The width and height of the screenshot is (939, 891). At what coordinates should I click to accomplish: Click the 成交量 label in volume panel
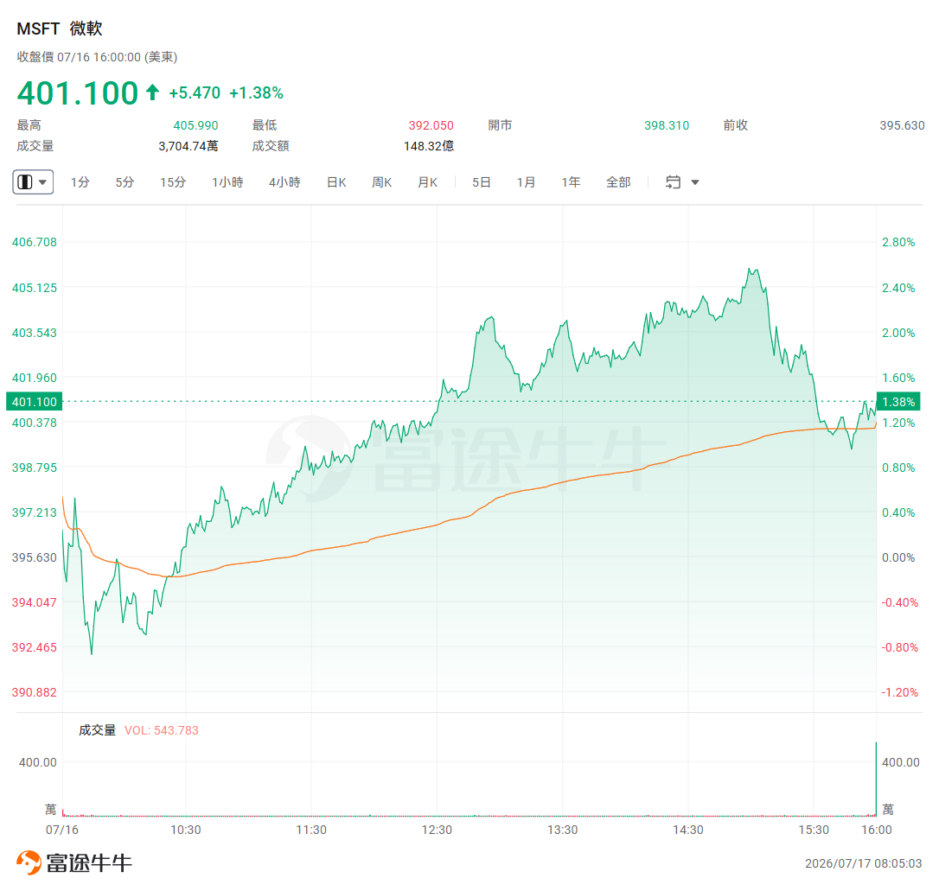[x=97, y=730]
